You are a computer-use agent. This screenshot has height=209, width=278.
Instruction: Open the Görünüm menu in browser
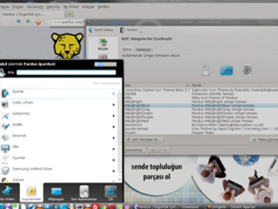35,7
